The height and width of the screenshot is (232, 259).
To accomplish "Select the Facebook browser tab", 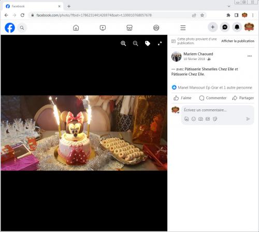I will [33, 6].
